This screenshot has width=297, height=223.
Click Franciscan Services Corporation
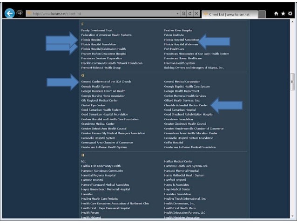101,58
